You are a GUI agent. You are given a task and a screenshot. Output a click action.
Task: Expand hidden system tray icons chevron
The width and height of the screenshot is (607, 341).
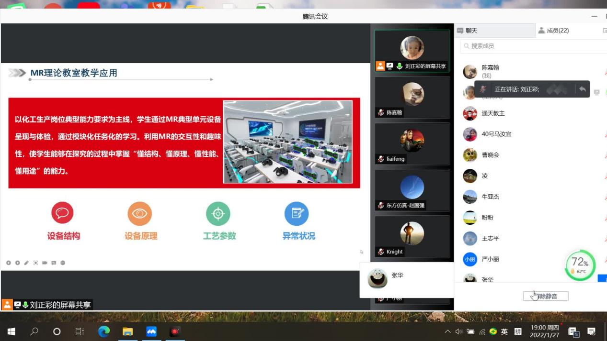click(x=447, y=331)
